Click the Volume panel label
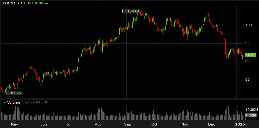 13,102
